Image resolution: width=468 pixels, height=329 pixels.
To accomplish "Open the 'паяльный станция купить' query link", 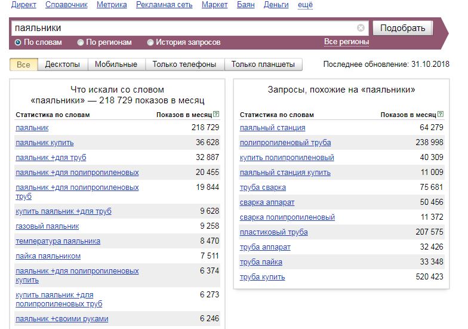I will (285, 173).
